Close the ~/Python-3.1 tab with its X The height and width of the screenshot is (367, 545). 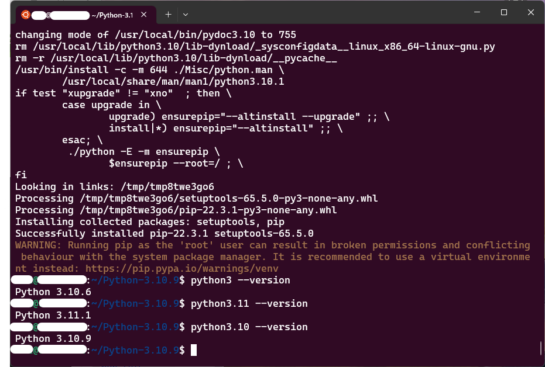pyautogui.click(x=143, y=14)
